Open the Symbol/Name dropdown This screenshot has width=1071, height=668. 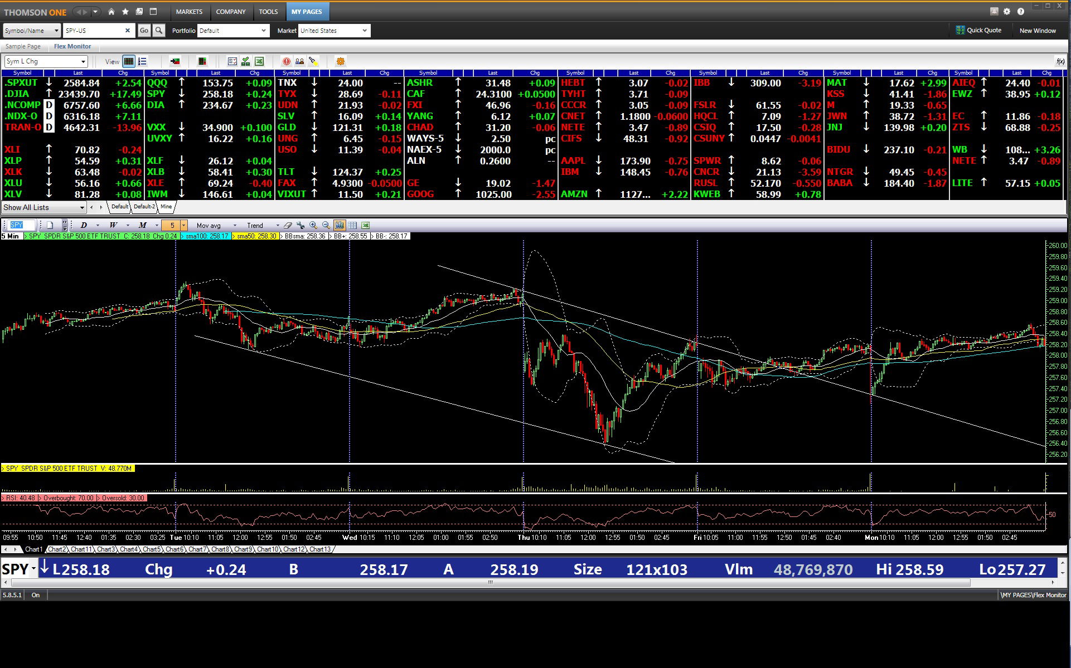pyautogui.click(x=31, y=31)
